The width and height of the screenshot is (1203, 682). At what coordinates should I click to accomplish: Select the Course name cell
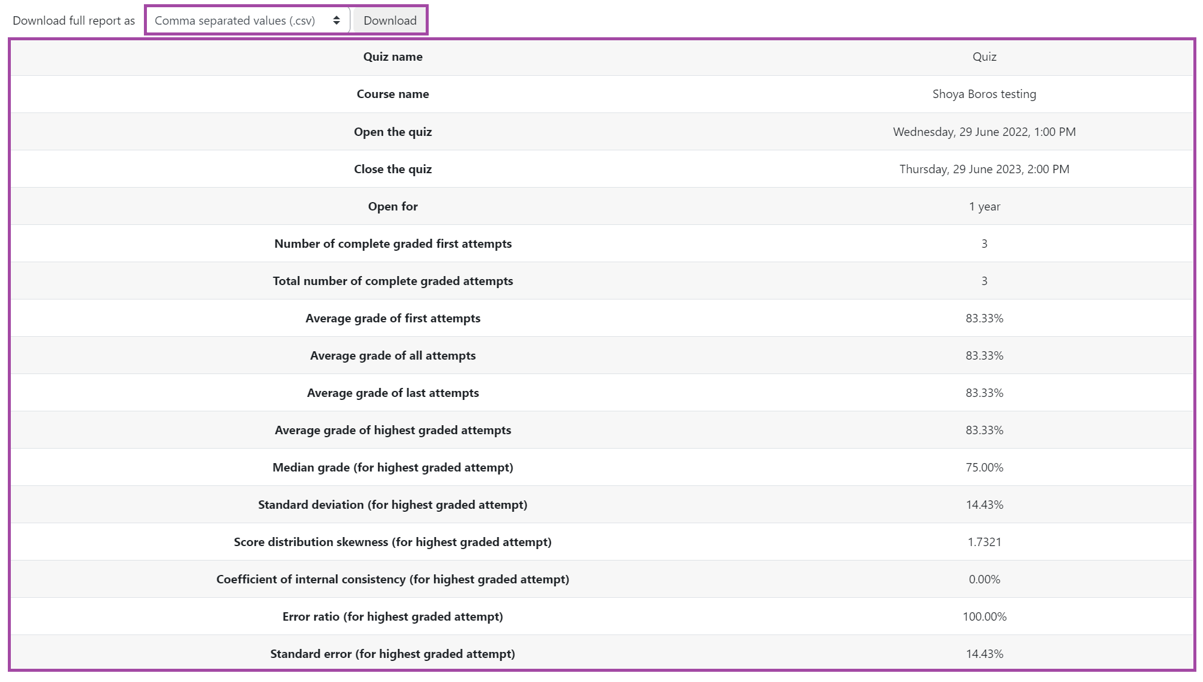coord(393,94)
